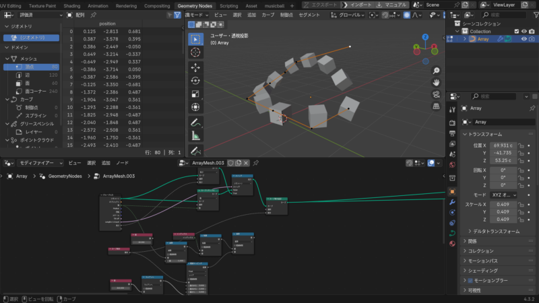539x303 pixels.
Task: Disable Array object in renders
Action: coord(532,39)
